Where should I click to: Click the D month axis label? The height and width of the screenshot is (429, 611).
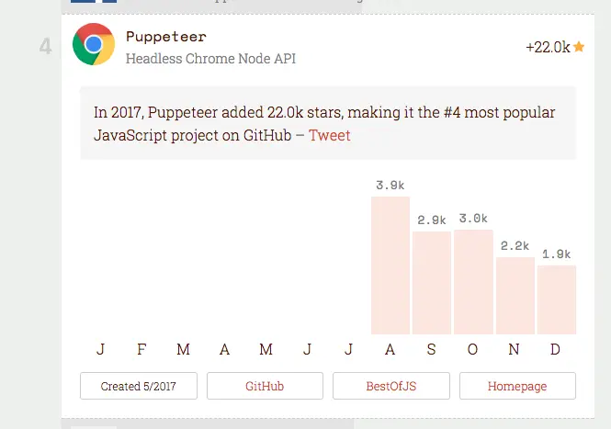555,349
